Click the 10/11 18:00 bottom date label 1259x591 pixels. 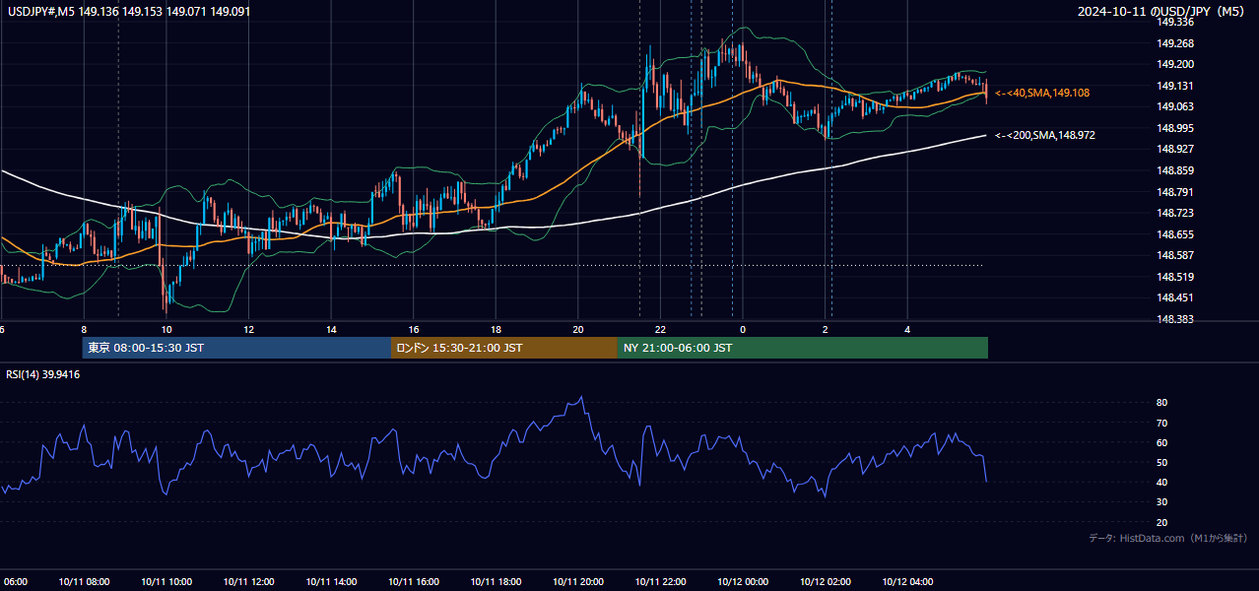pyautogui.click(x=496, y=582)
